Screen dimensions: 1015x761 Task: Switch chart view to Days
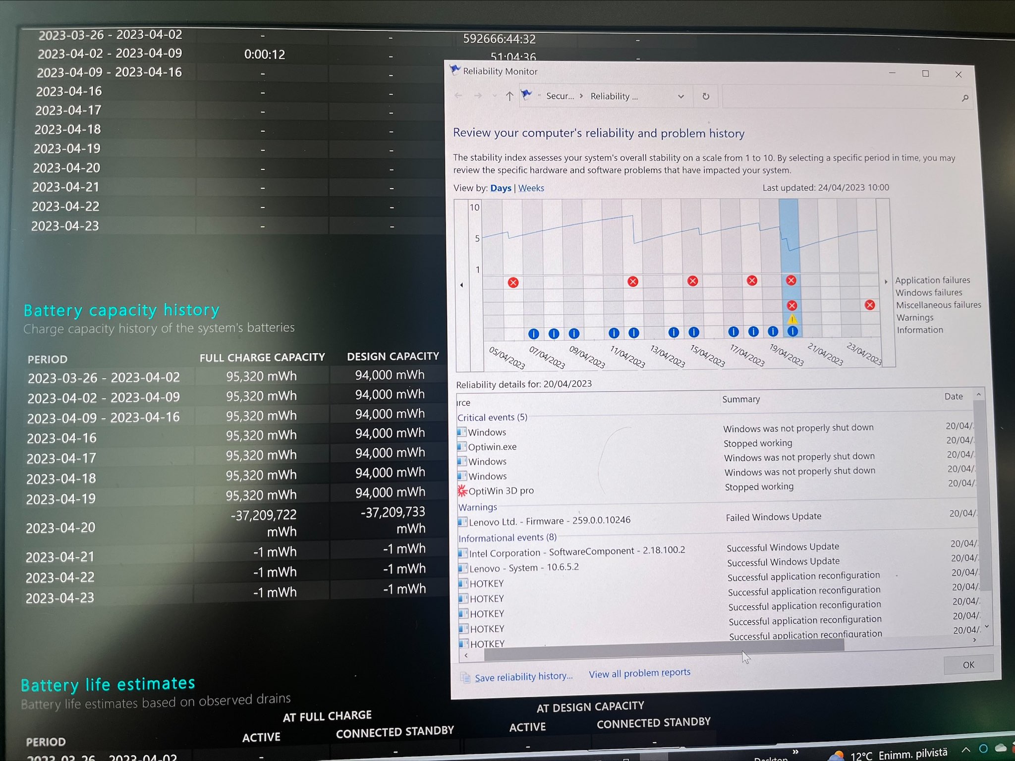pyautogui.click(x=501, y=188)
